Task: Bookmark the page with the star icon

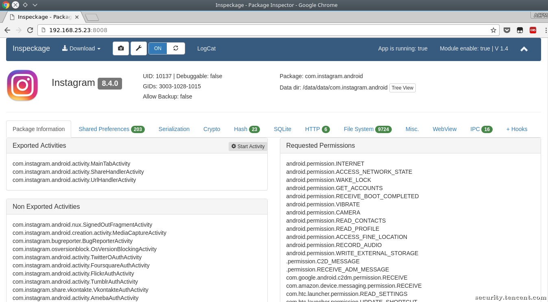Action: click(x=493, y=30)
